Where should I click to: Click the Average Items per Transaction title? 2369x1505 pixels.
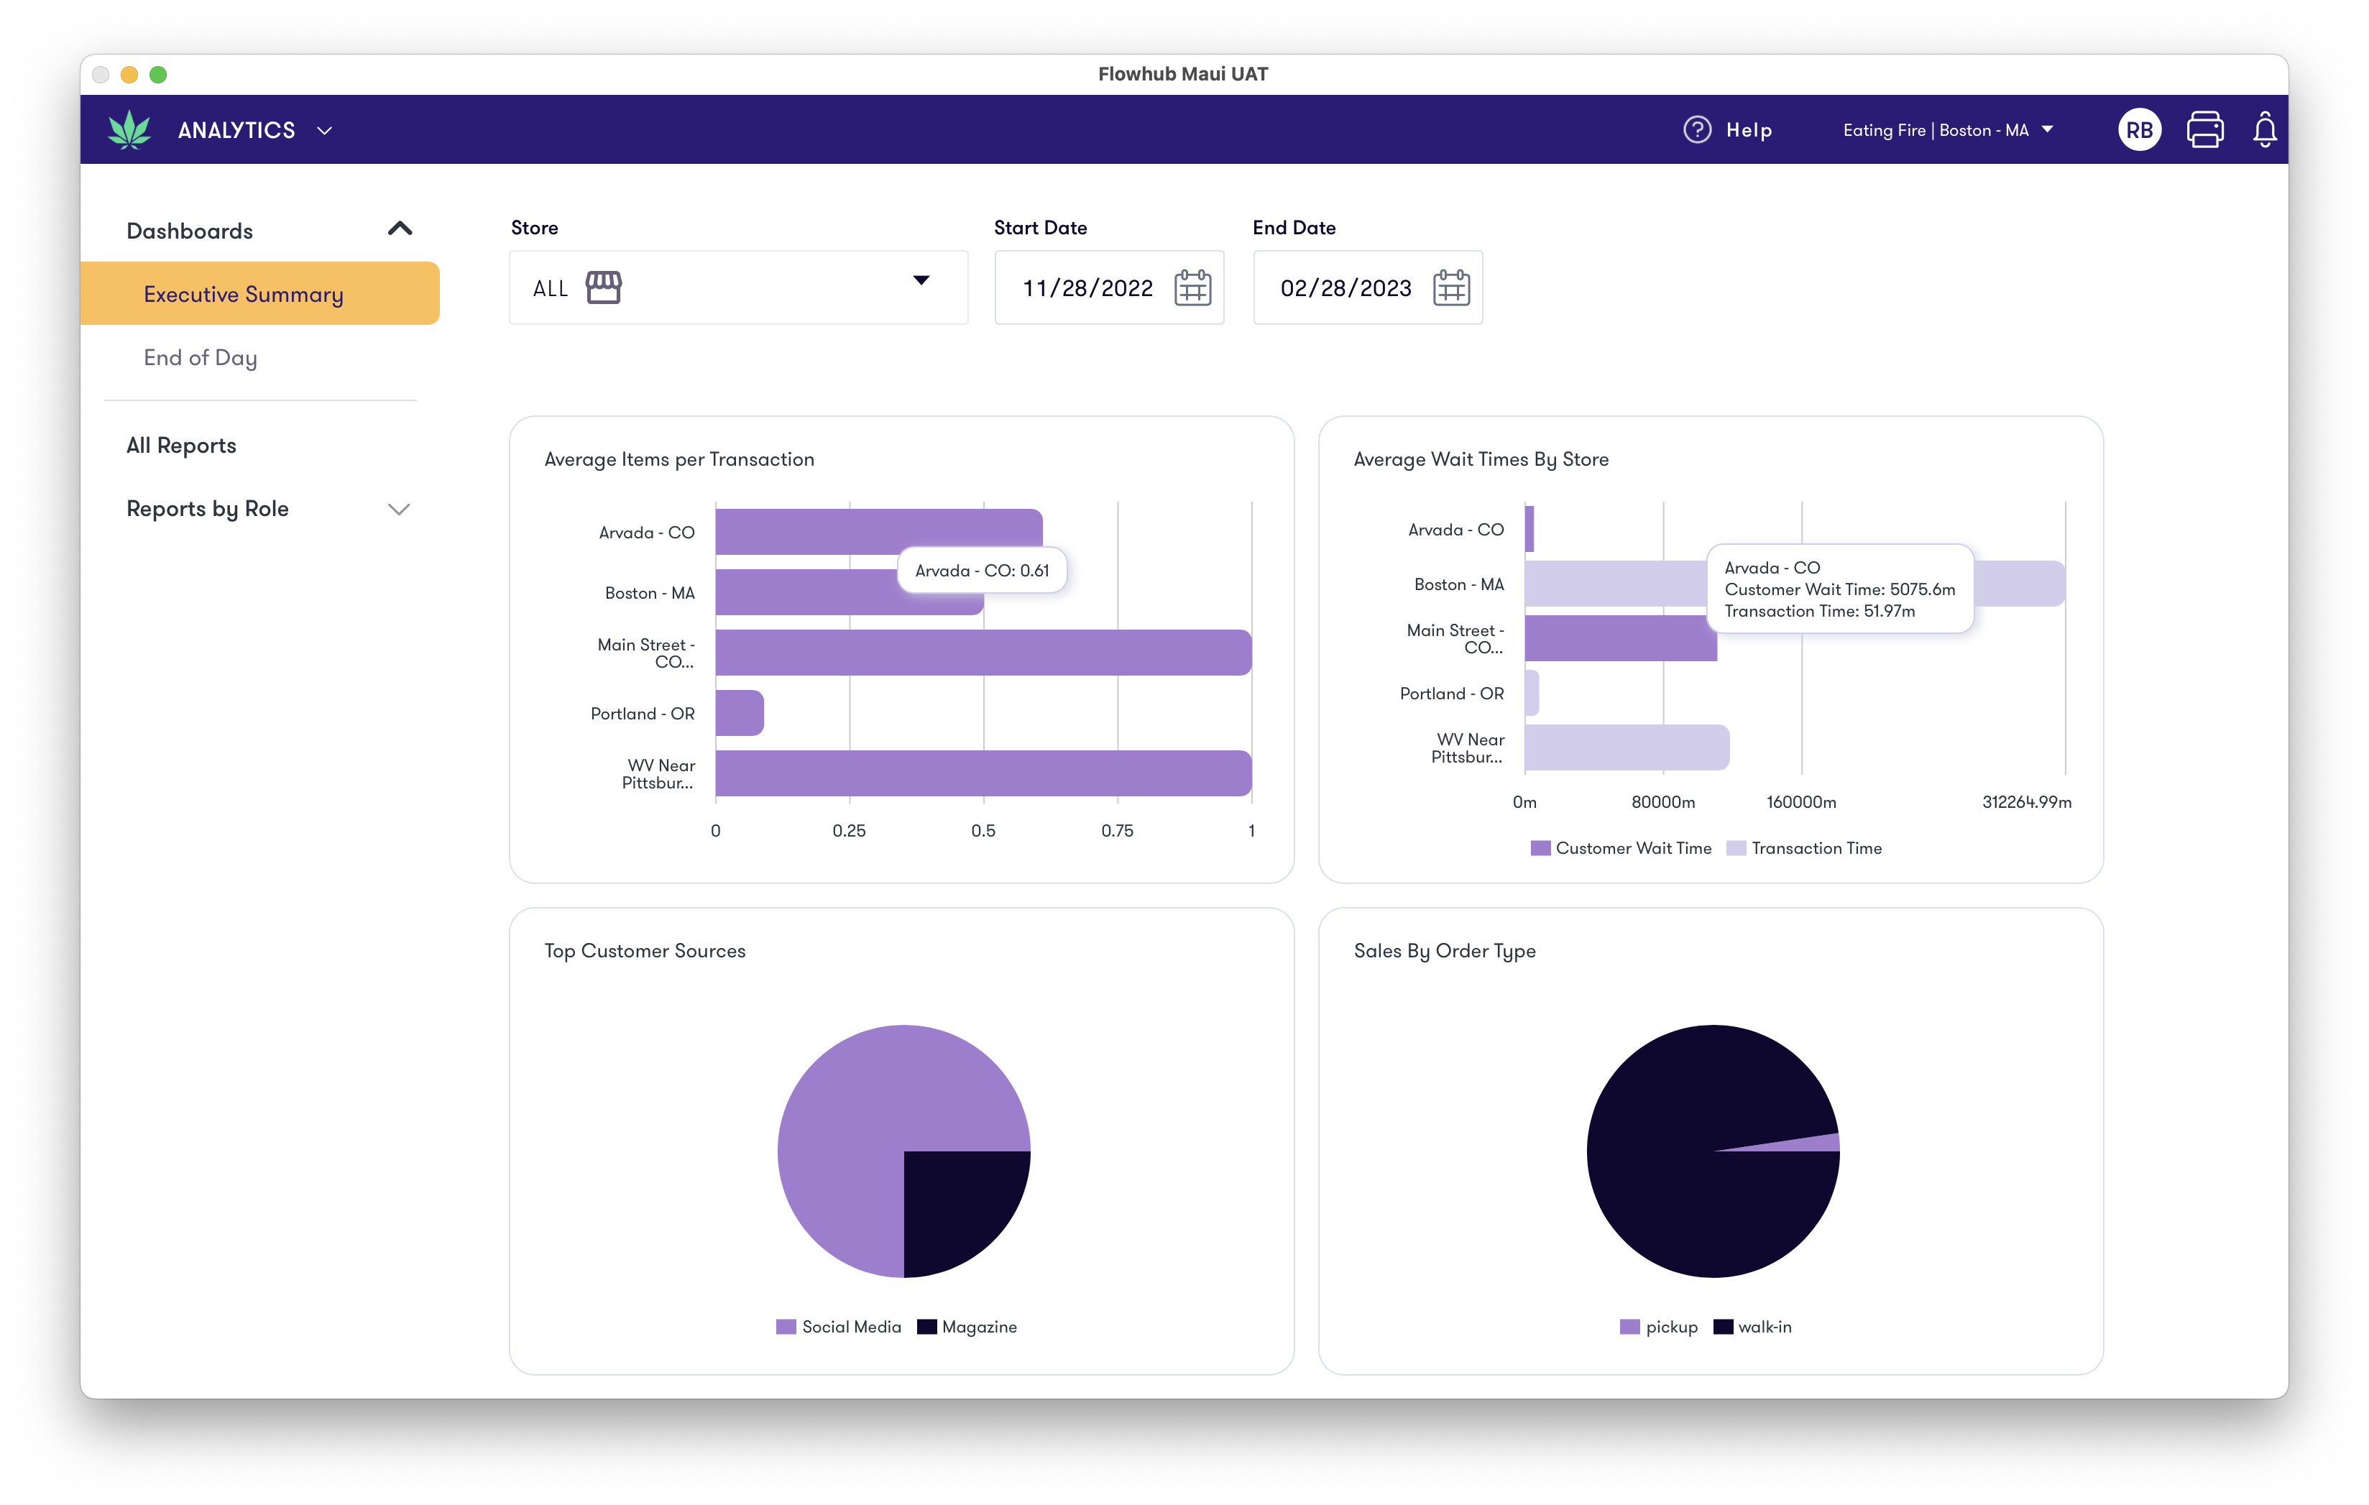click(x=678, y=459)
